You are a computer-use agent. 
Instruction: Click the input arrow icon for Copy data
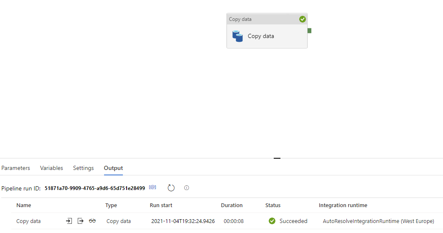[69, 221]
